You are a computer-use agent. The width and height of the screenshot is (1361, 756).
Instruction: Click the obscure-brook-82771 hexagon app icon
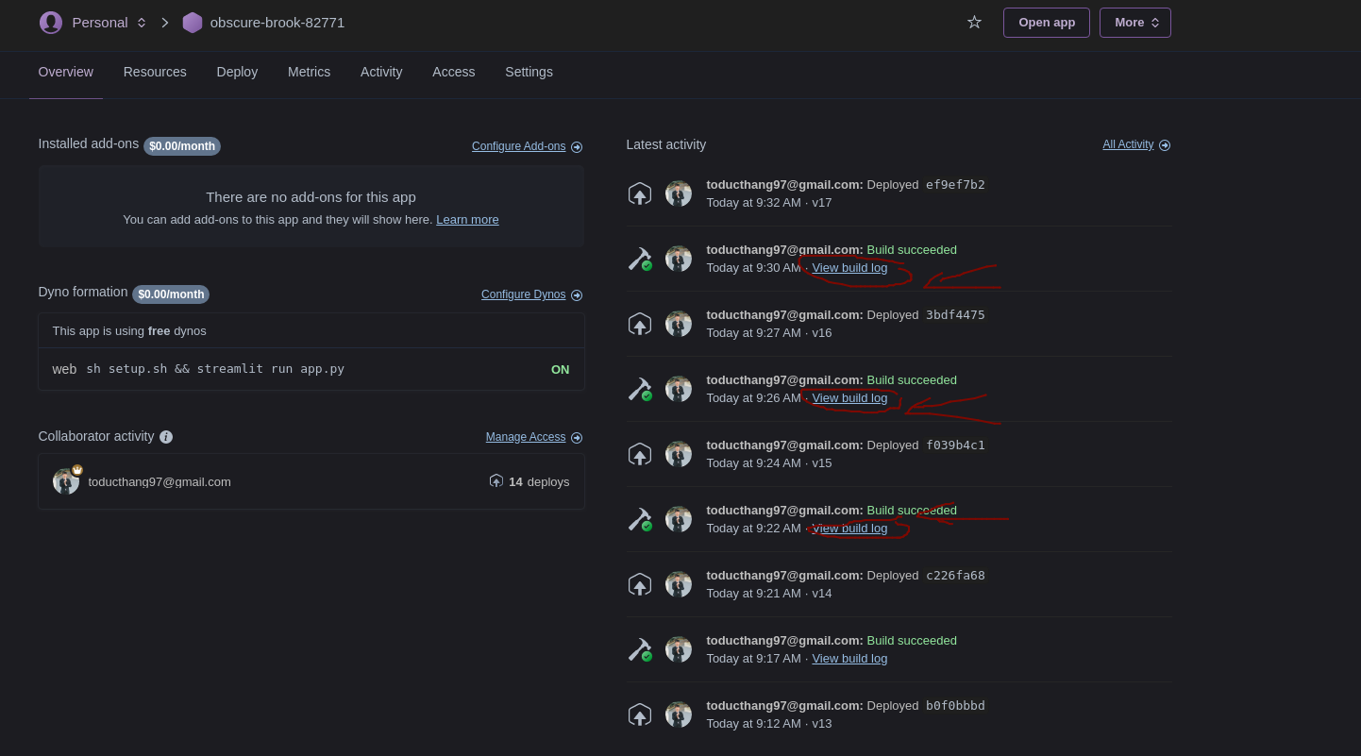click(193, 23)
